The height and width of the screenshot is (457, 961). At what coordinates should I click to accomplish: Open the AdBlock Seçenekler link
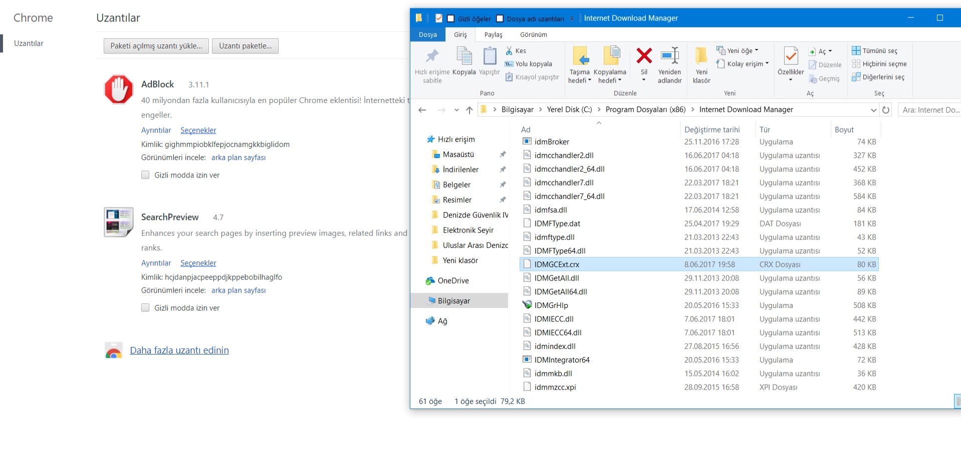coord(198,130)
